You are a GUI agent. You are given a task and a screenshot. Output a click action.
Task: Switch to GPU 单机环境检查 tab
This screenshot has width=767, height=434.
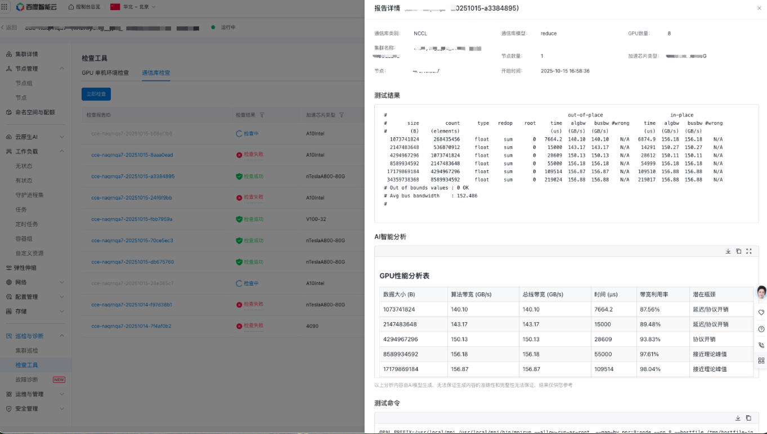(x=105, y=73)
